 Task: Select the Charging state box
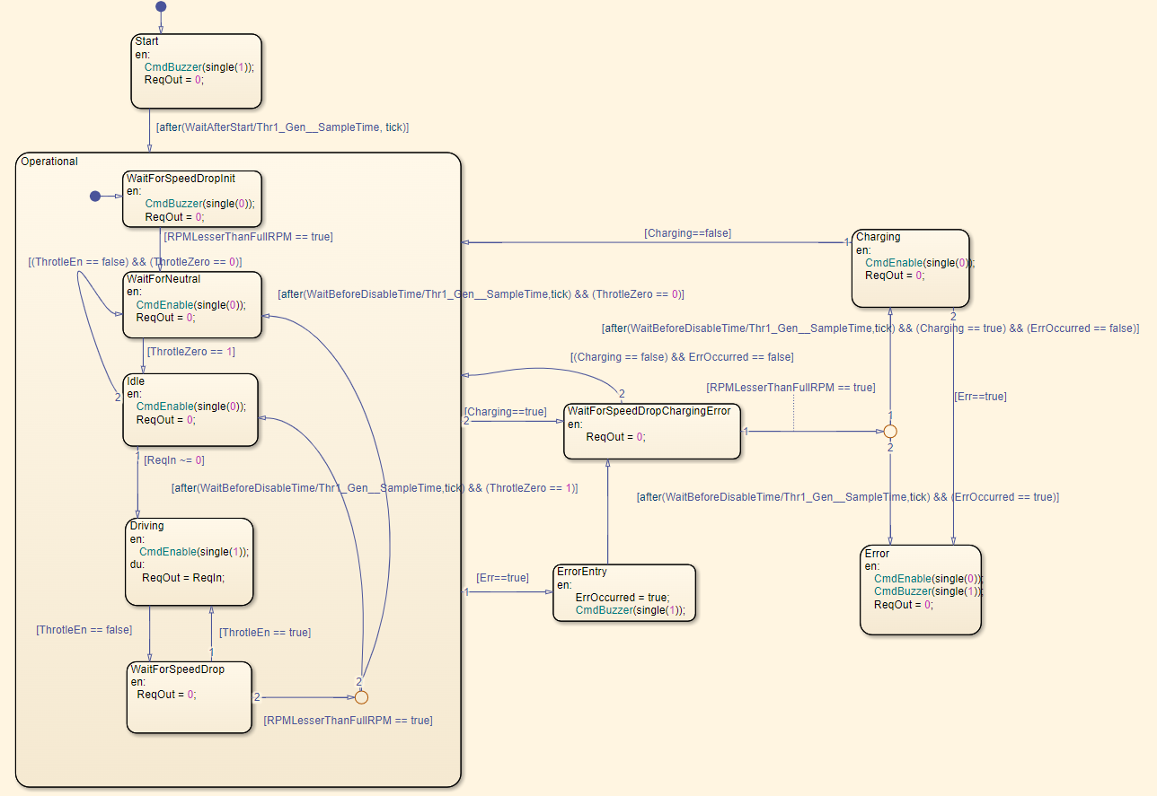[x=911, y=268]
